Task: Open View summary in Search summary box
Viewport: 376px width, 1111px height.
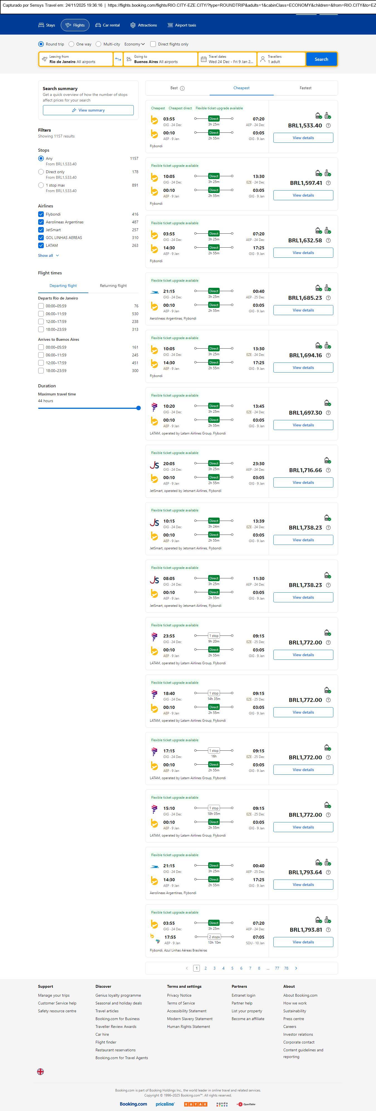Action: [x=88, y=110]
